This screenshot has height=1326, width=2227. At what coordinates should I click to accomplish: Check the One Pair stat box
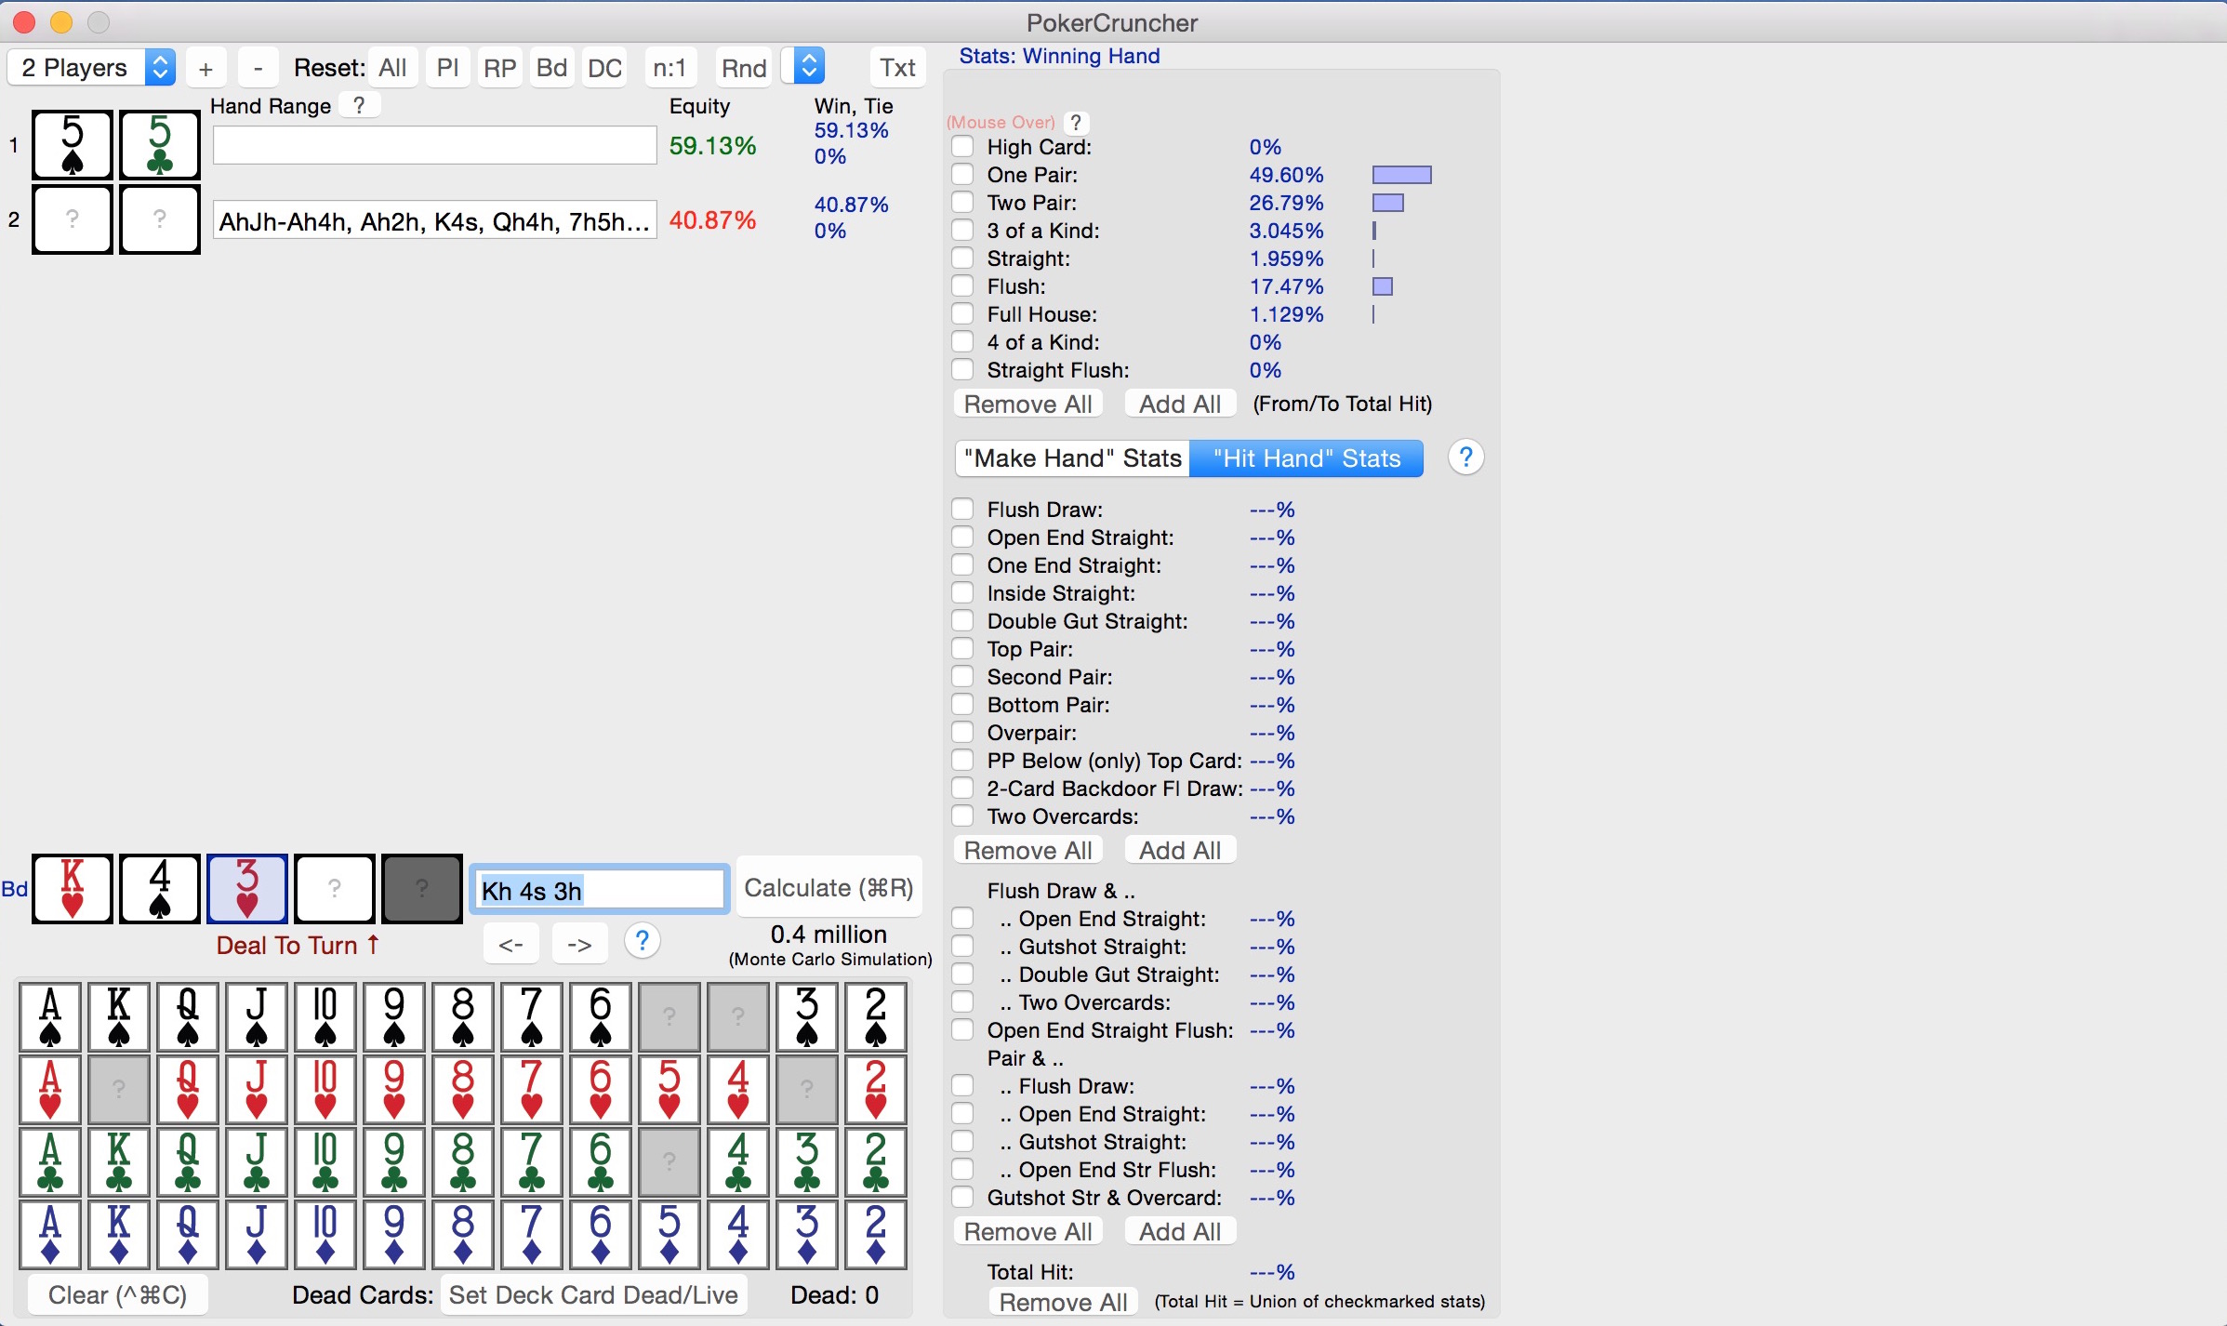pos(962,175)
